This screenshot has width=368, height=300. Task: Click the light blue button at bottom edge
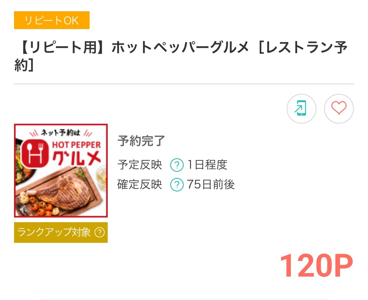click(x=184, y=298)
